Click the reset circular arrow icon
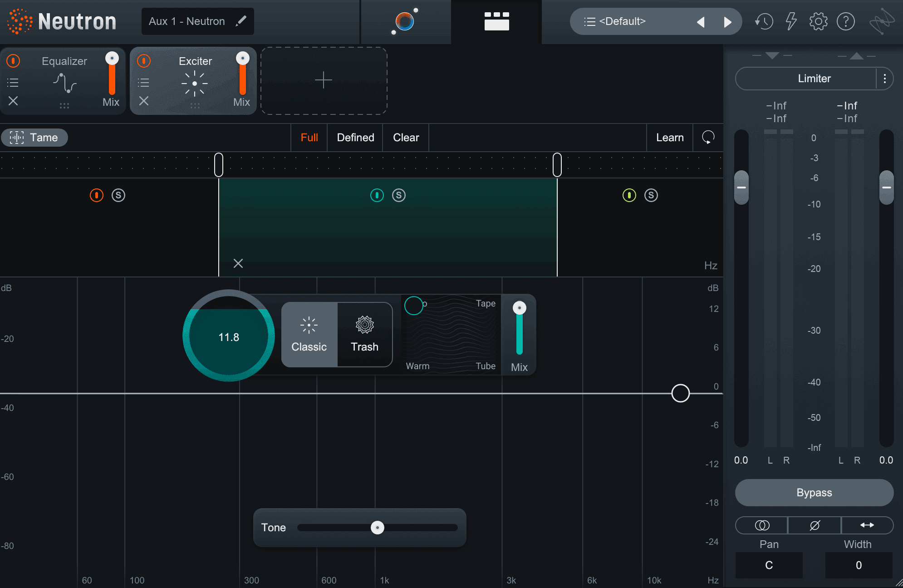903x588 pixels. tap(708, 137)
